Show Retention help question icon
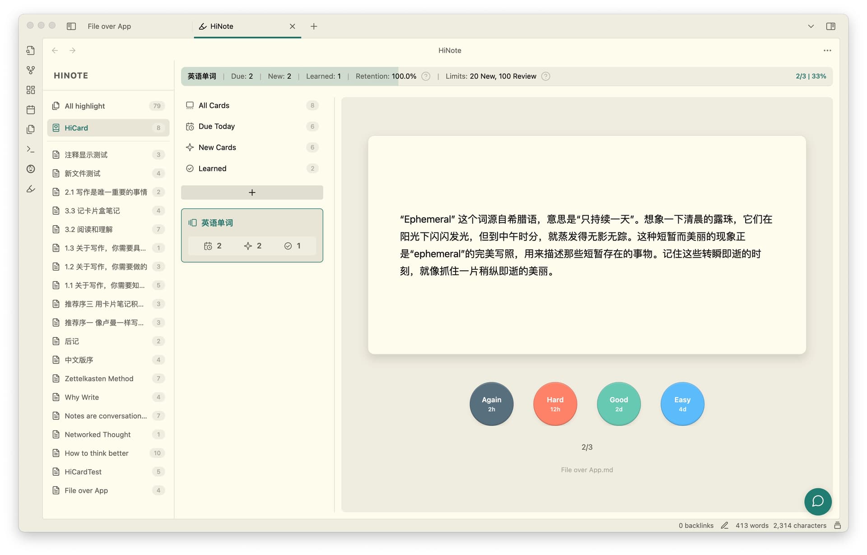The image size is (867, 555). pos(426,76)
